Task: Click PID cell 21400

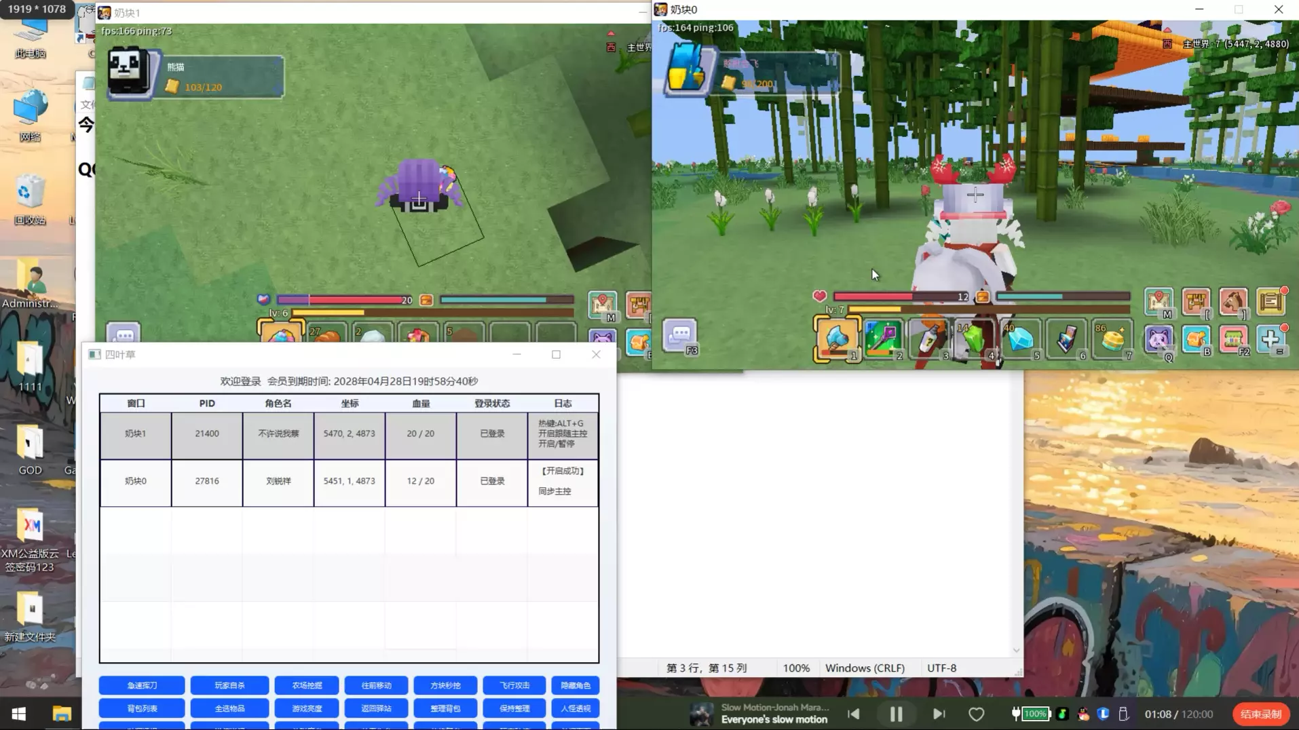Action: [x=207, y=434]
